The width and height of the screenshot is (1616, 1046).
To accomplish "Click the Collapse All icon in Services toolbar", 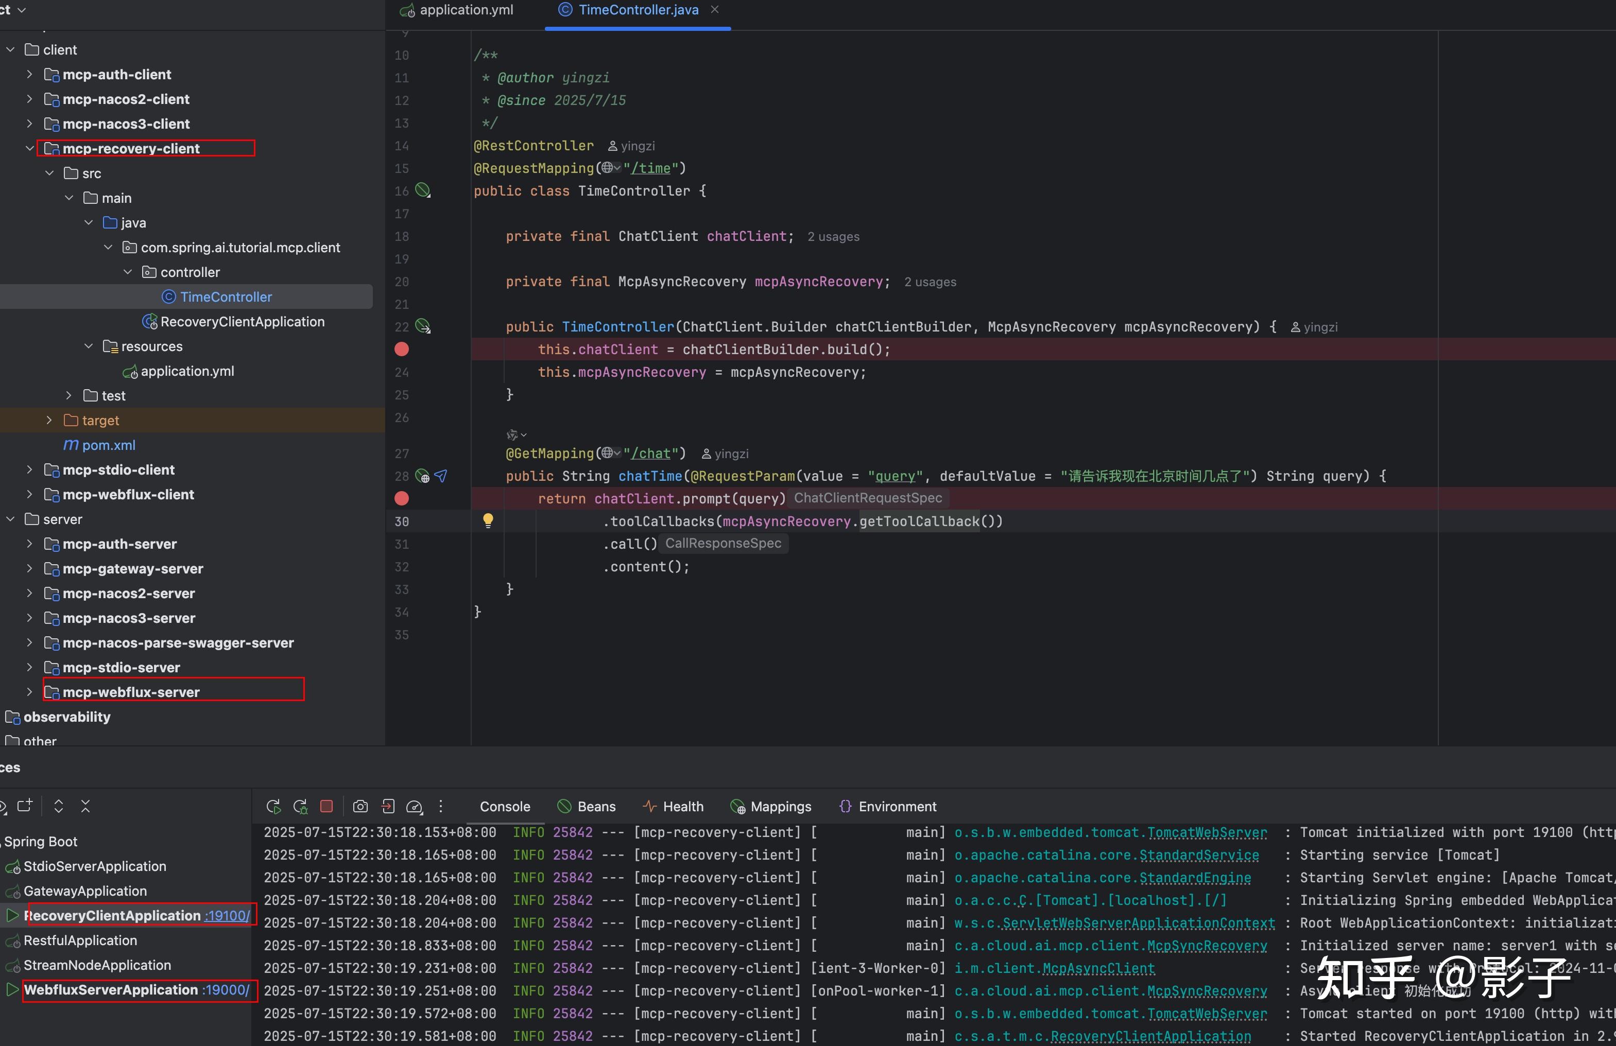I will pos(85,806).
